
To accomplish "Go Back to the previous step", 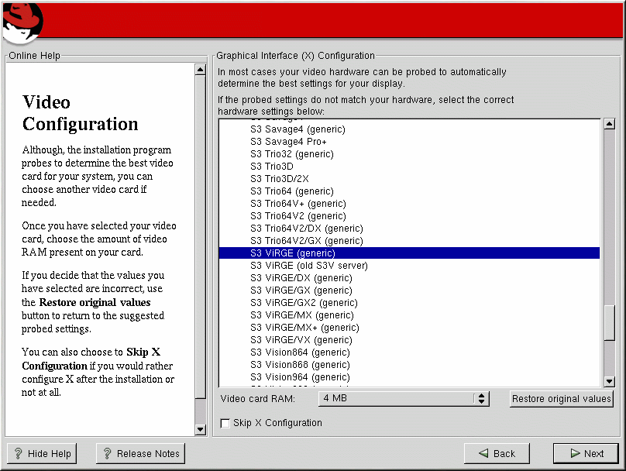I will click(497, 453).
